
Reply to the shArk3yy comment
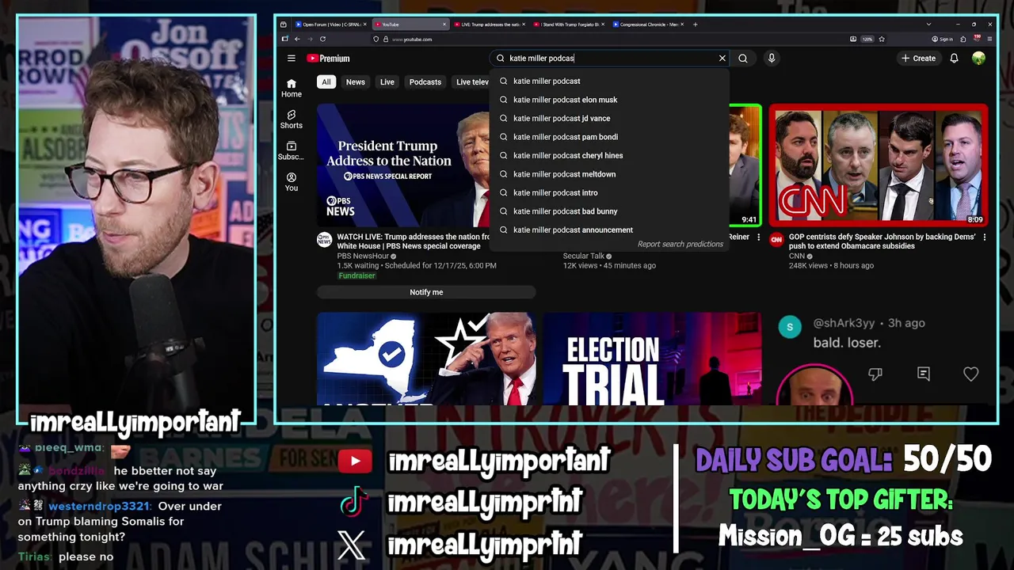point(924,374)
